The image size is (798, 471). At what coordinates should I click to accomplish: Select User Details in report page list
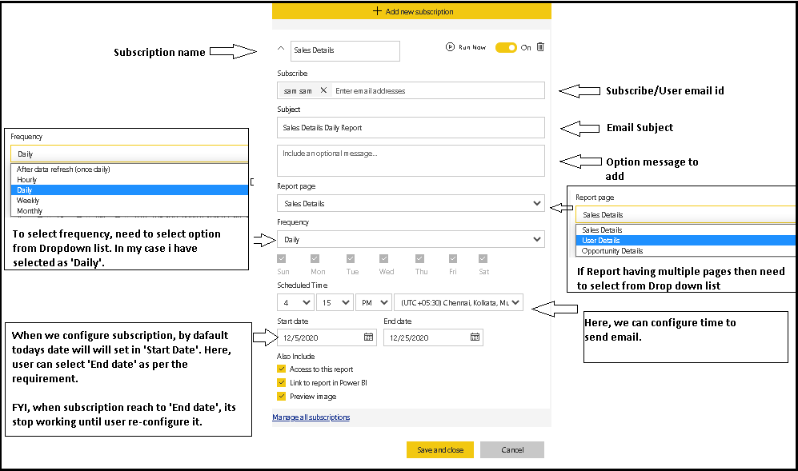coord(685,240)
